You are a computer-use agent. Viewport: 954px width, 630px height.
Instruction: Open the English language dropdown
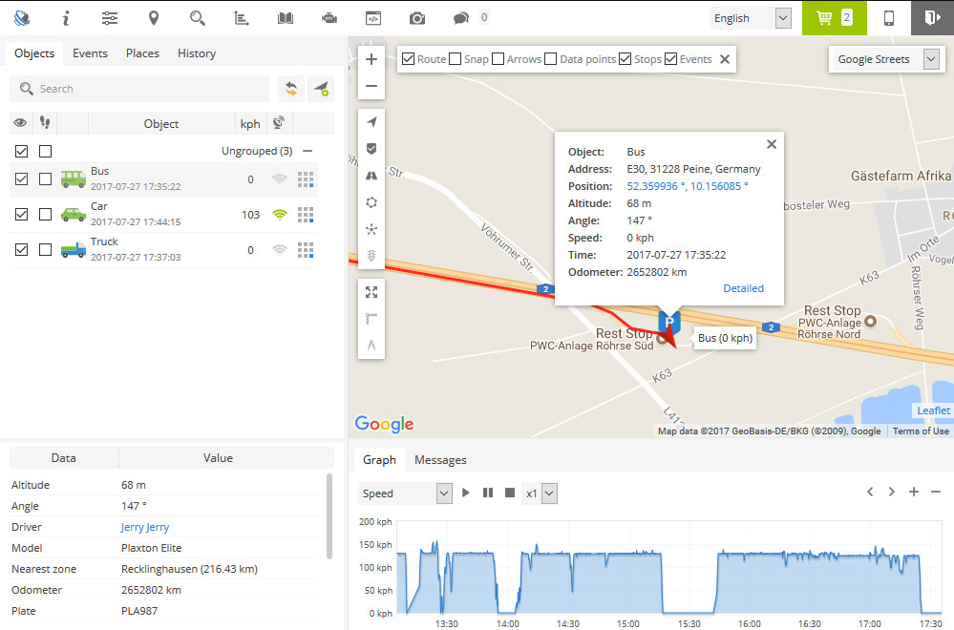tap(751, 17)
